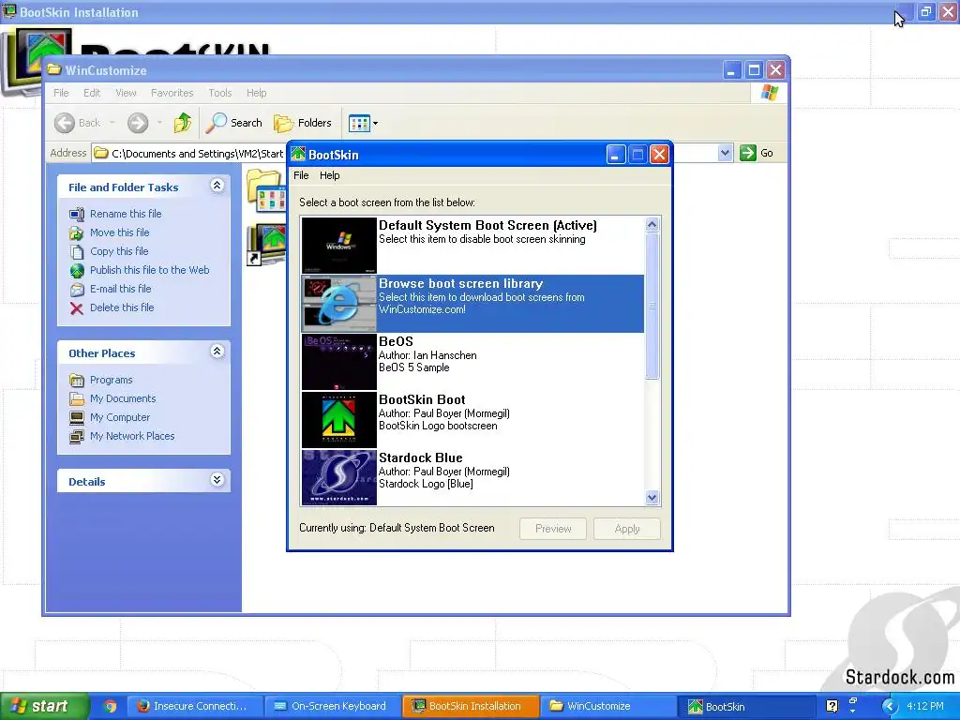Click the Apply button
This screenshot has height=720, width=960.
[x=627, y=529]
